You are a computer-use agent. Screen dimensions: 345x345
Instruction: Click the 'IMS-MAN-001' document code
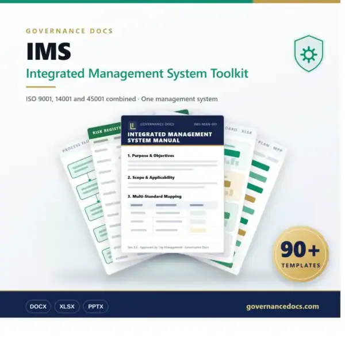tap(205, 124)
